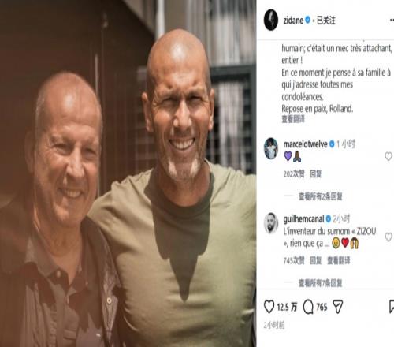Reply to guilhemcanal's comment
The width and height of the screenshot is (394, 347).
point(316,260)
